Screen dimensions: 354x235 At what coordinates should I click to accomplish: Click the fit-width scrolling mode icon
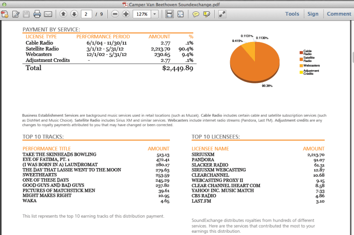click(x=169, y=14)
